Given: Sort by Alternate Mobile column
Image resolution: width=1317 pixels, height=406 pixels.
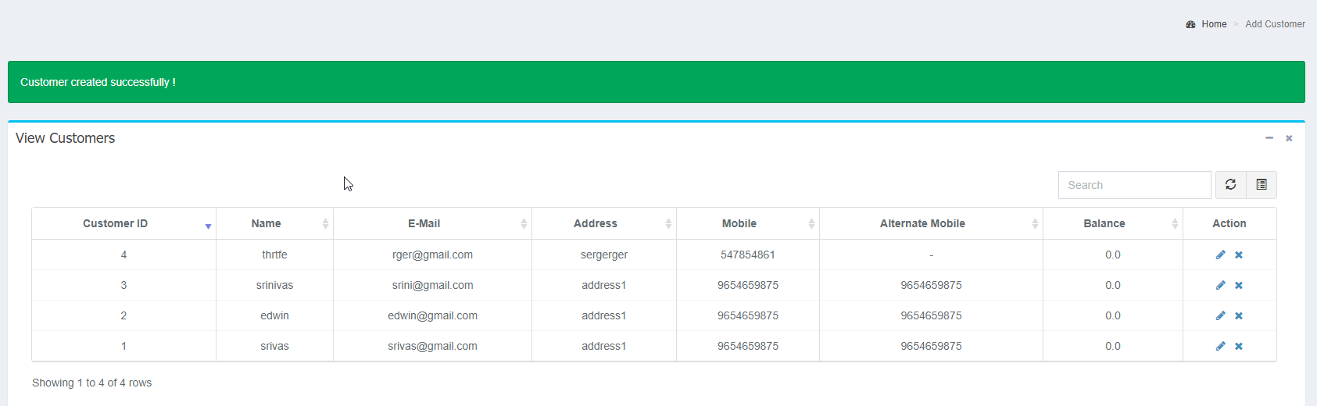Looking at the screenshot, I should point(931,223).
